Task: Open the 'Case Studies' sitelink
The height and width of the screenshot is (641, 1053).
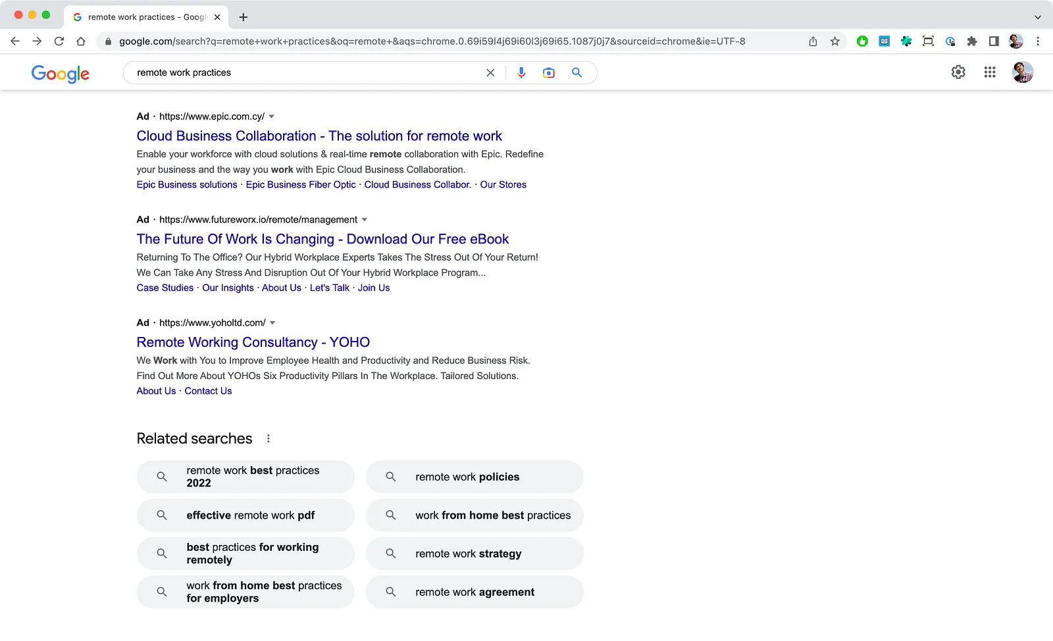Action: click(x=165, y=288)
